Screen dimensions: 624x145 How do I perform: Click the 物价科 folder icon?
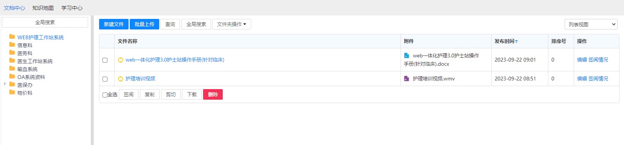tap(12, 93)
